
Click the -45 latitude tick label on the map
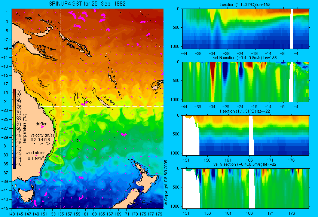[5, 208]
